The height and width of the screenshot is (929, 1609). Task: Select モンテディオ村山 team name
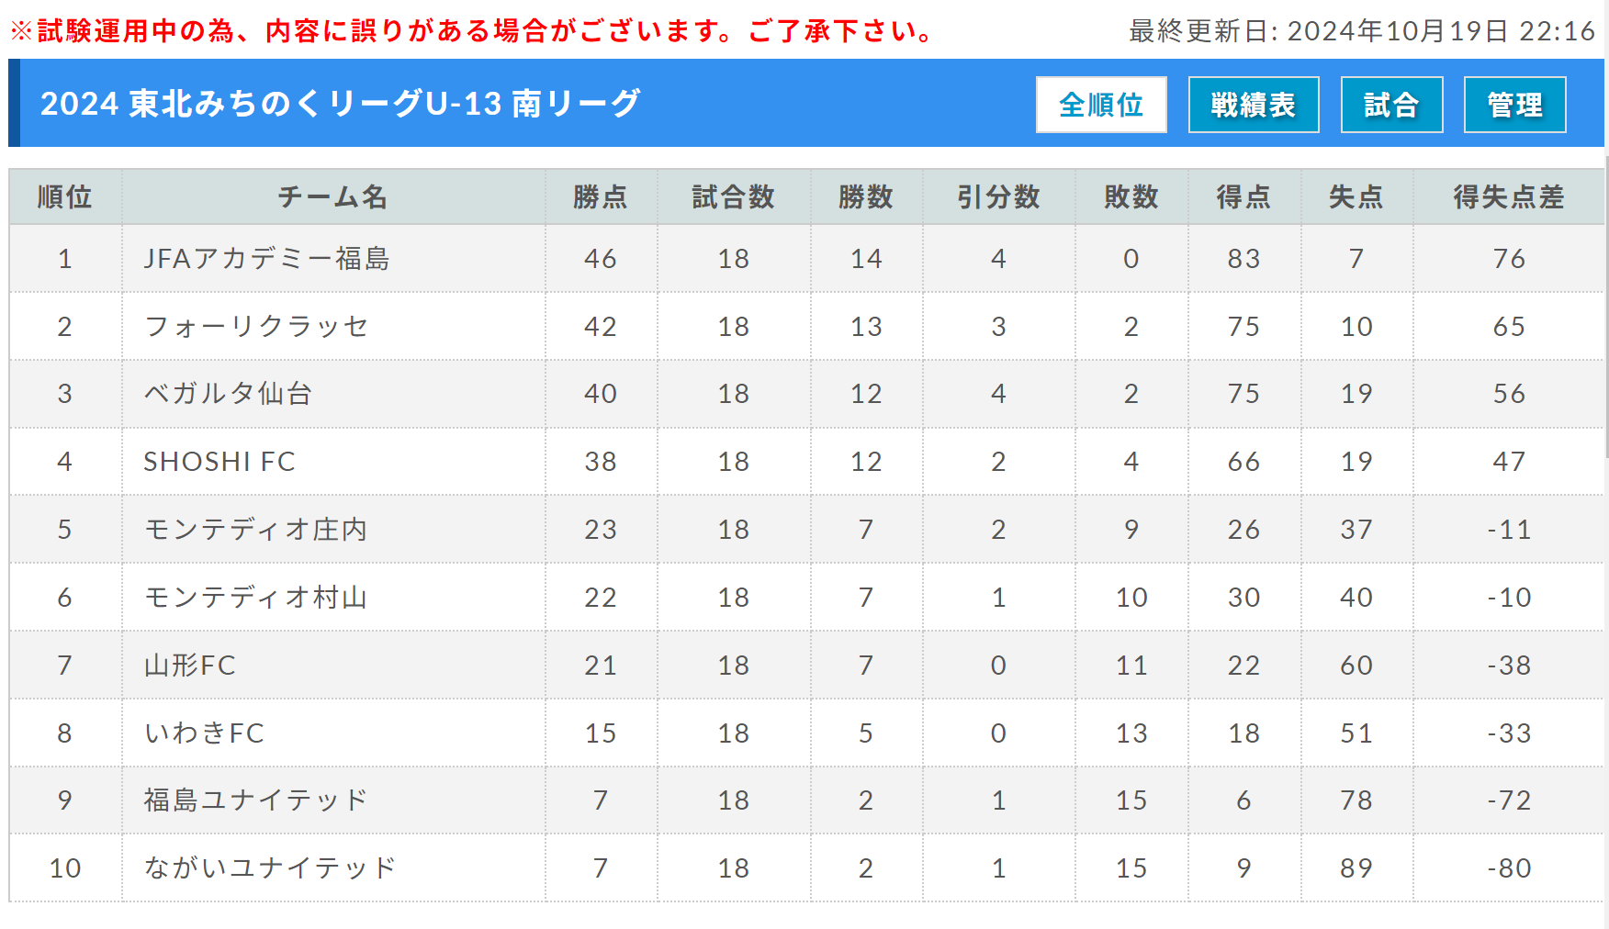(255, 598)
